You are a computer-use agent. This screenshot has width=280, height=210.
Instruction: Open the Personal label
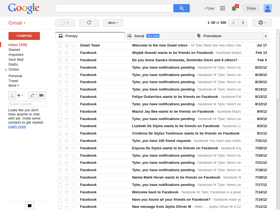(x=15, y=76)
